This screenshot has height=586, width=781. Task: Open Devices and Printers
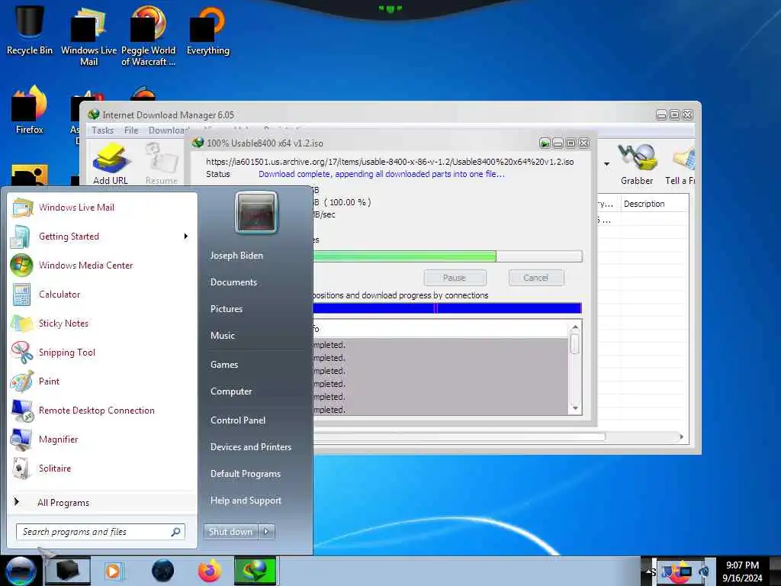click(x=250, y=447)
